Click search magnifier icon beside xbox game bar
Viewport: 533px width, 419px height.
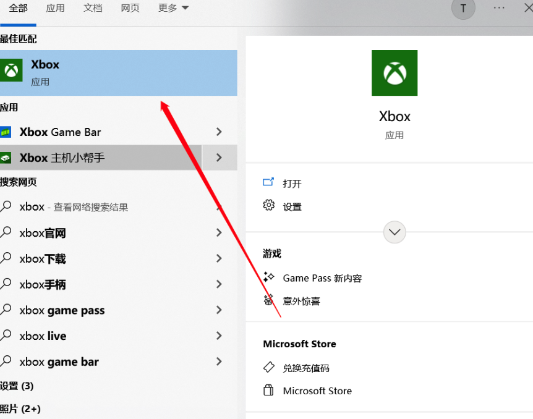click(6, 362)
